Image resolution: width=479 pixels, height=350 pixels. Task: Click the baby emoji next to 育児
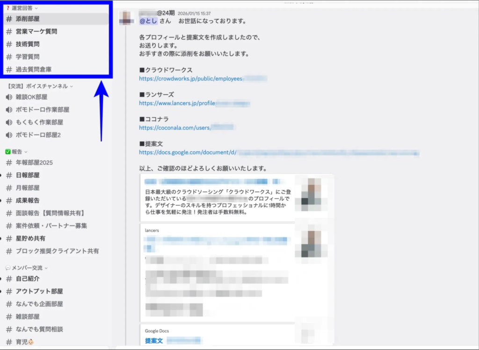click(x=31, y=342)
